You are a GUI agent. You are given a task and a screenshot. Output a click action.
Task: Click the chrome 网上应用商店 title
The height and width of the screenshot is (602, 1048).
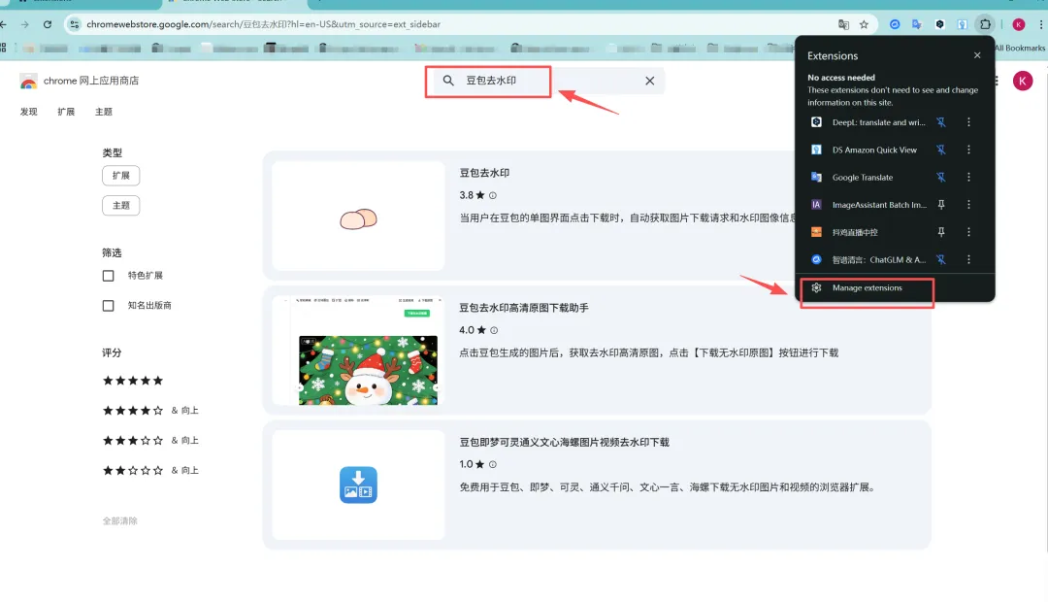pyautogui.click(x=91, y=81)
